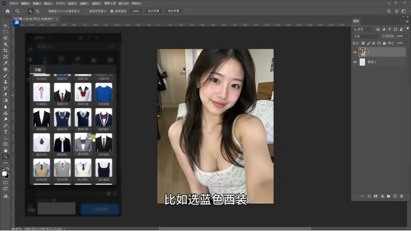Filter layers by pixel (image) type

point(378,29)
